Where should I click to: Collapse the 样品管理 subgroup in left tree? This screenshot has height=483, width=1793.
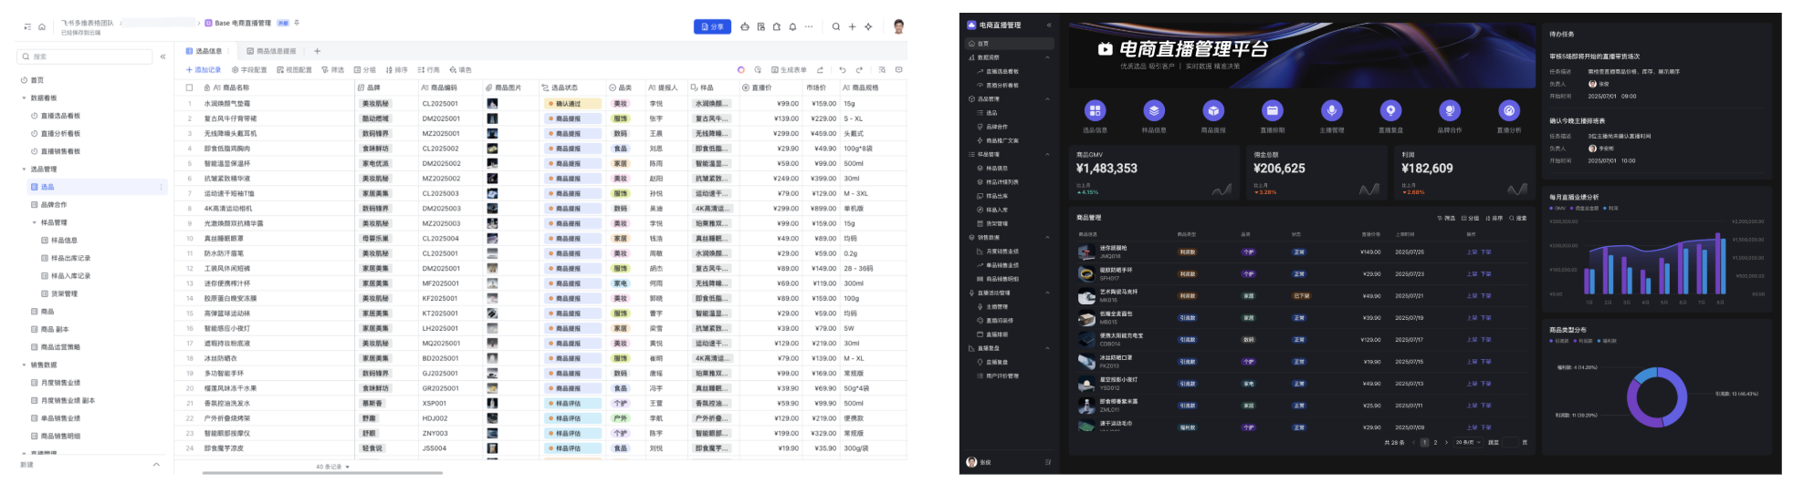[35, 222]
